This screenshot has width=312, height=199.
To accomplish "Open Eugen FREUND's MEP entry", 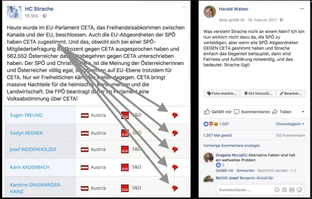I will click(x=26, y=115).
